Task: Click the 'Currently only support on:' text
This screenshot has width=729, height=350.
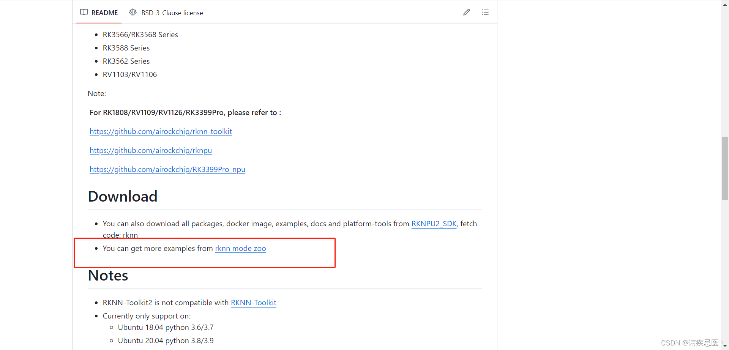Action: pyautogui.click(x=147, y=316)
